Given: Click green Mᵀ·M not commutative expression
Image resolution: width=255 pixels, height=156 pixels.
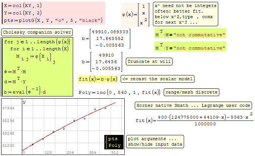Looking at the screenshot, I should [190, 35].
